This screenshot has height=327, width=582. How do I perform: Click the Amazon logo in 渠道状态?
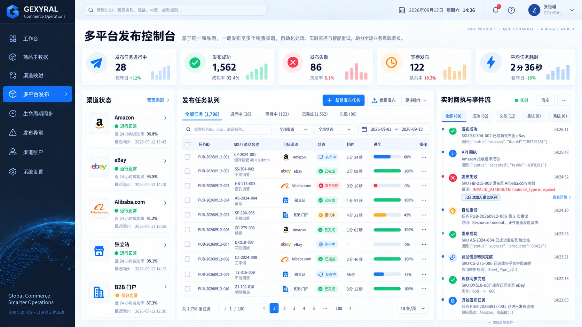click(x=99, y=123)
